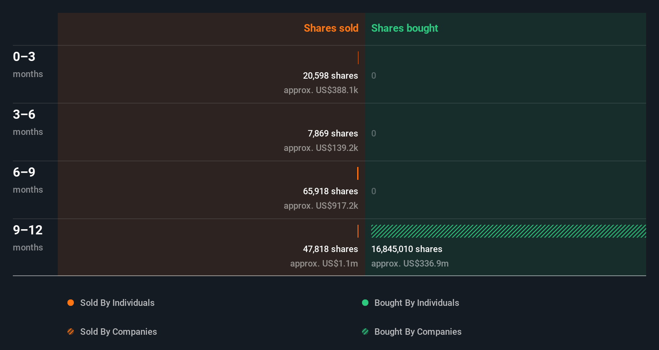The image size is (659, 350).
Task: Select the Bought By Individuals legend label
Action: (417, 303)
